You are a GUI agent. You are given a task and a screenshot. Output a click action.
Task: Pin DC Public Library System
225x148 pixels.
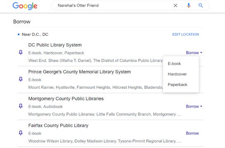[21, 53]
